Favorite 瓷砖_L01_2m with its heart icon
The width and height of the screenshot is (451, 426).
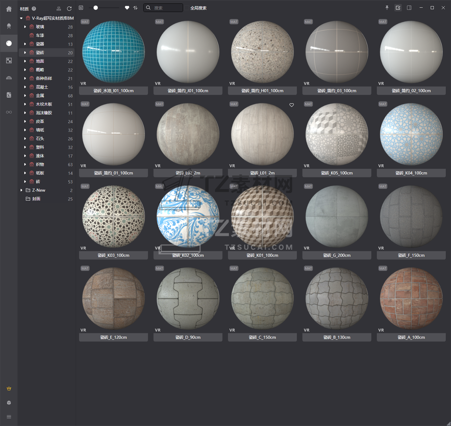pos(292,105)
